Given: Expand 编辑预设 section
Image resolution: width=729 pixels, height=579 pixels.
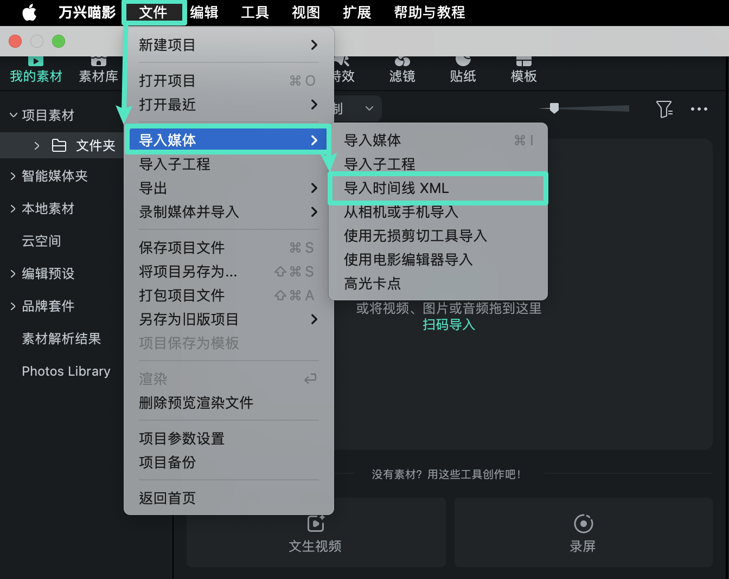Looking at the screenshot, I should coord(13,273).
